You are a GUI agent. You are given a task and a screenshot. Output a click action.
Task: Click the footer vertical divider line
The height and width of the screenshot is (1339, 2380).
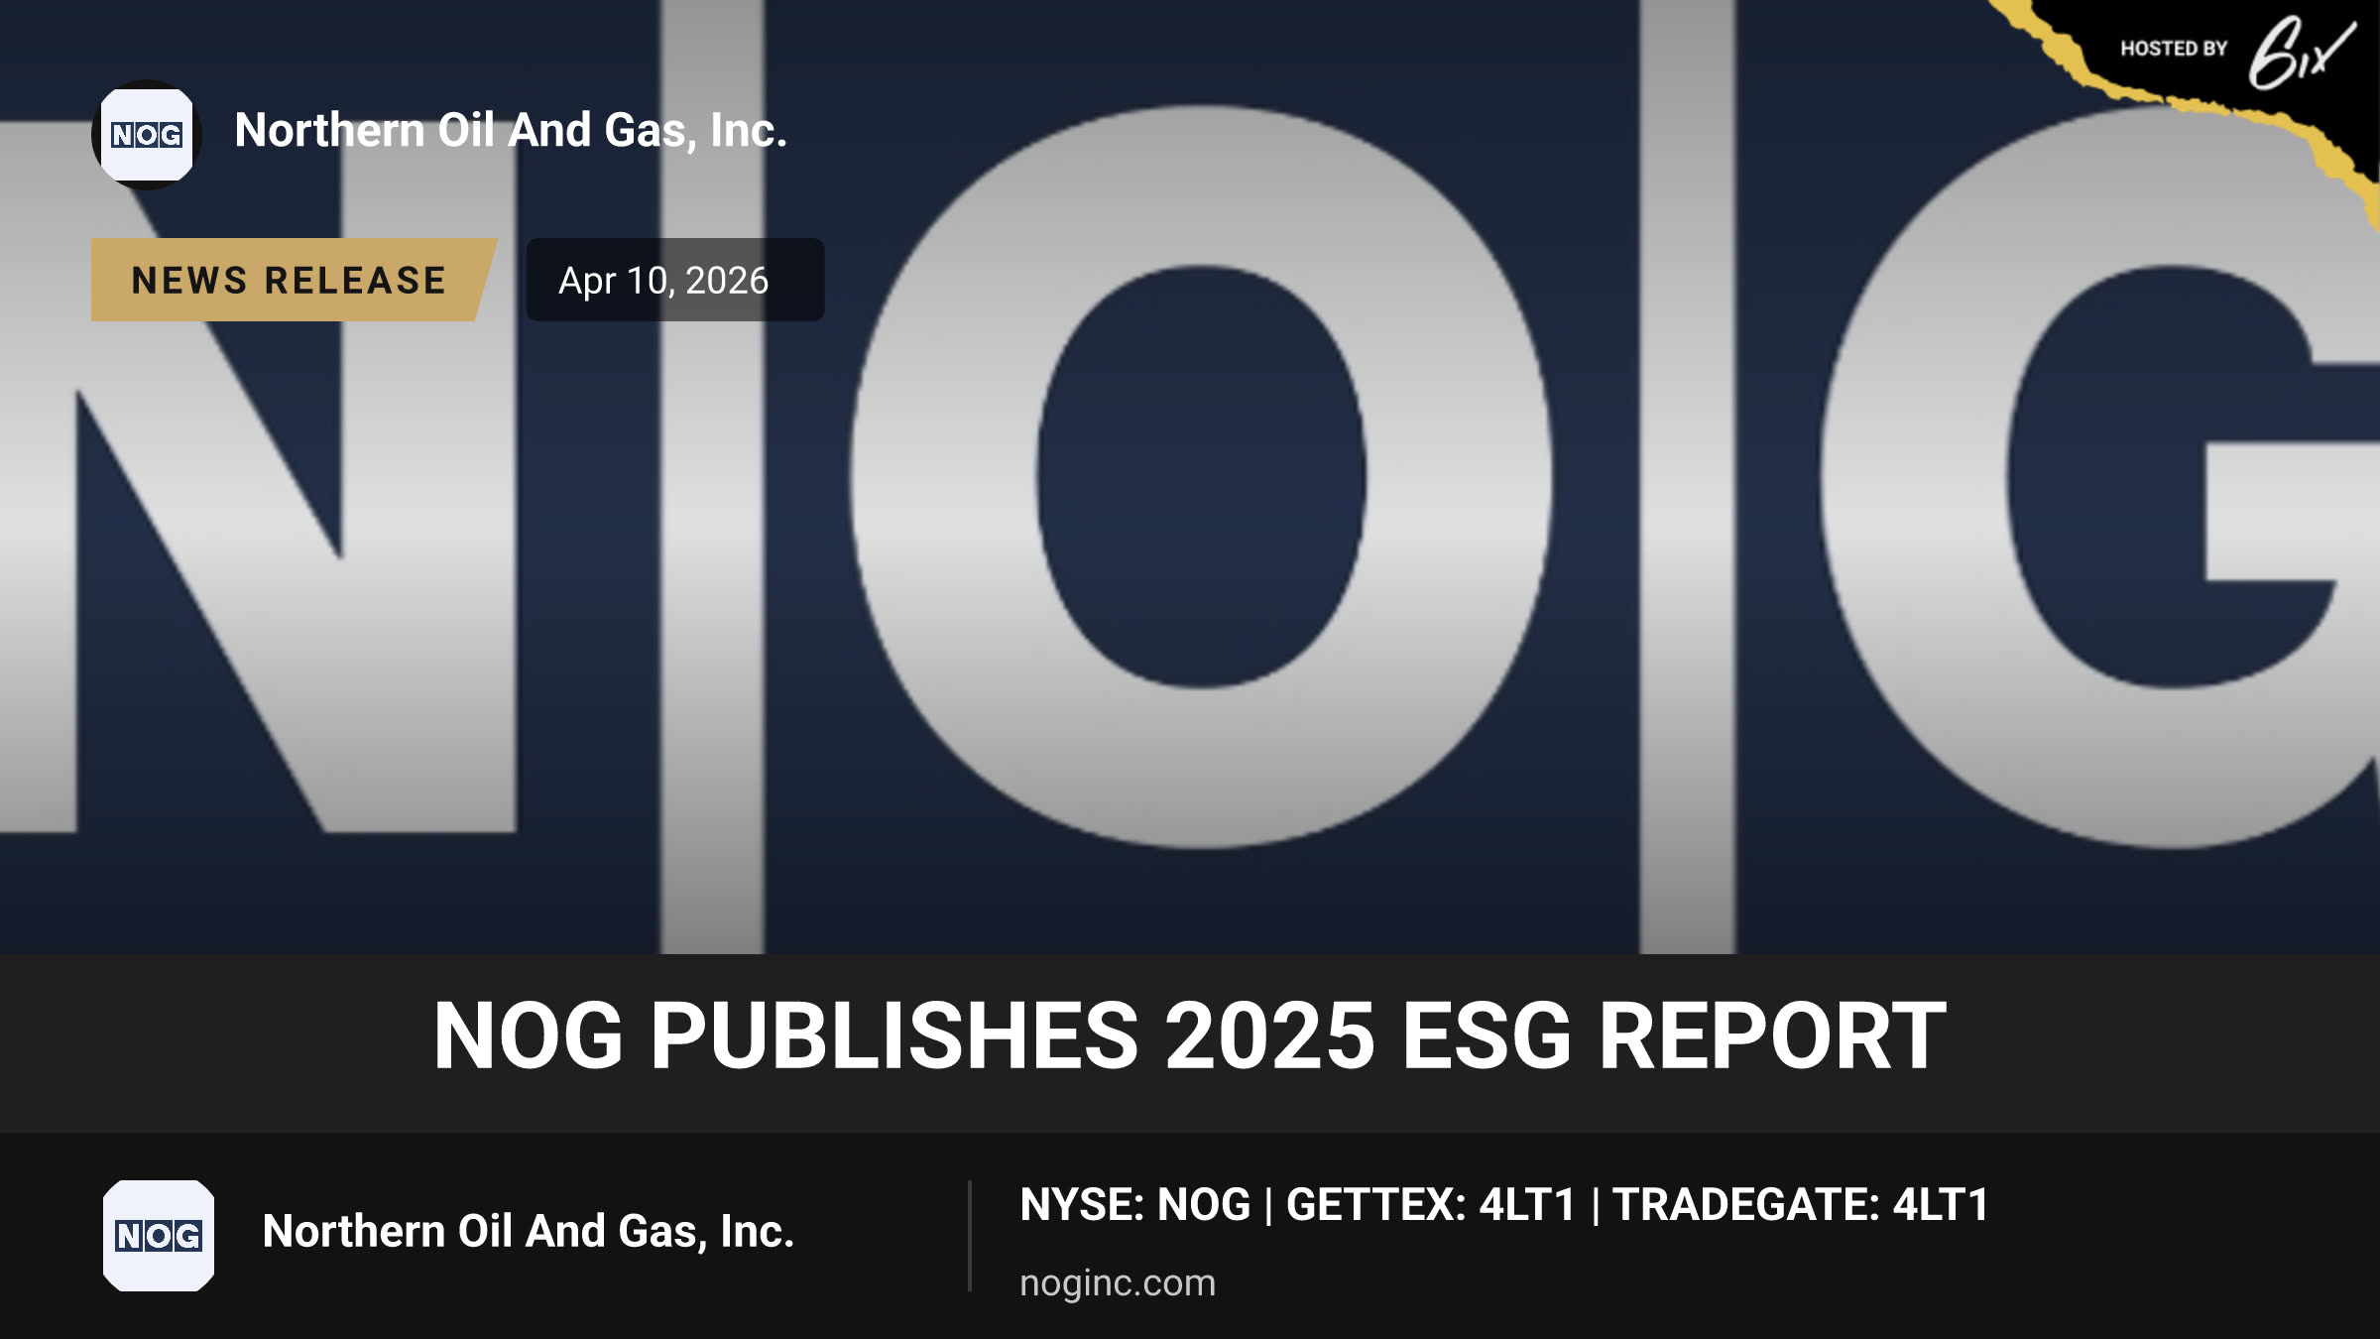click(970, 1236)
